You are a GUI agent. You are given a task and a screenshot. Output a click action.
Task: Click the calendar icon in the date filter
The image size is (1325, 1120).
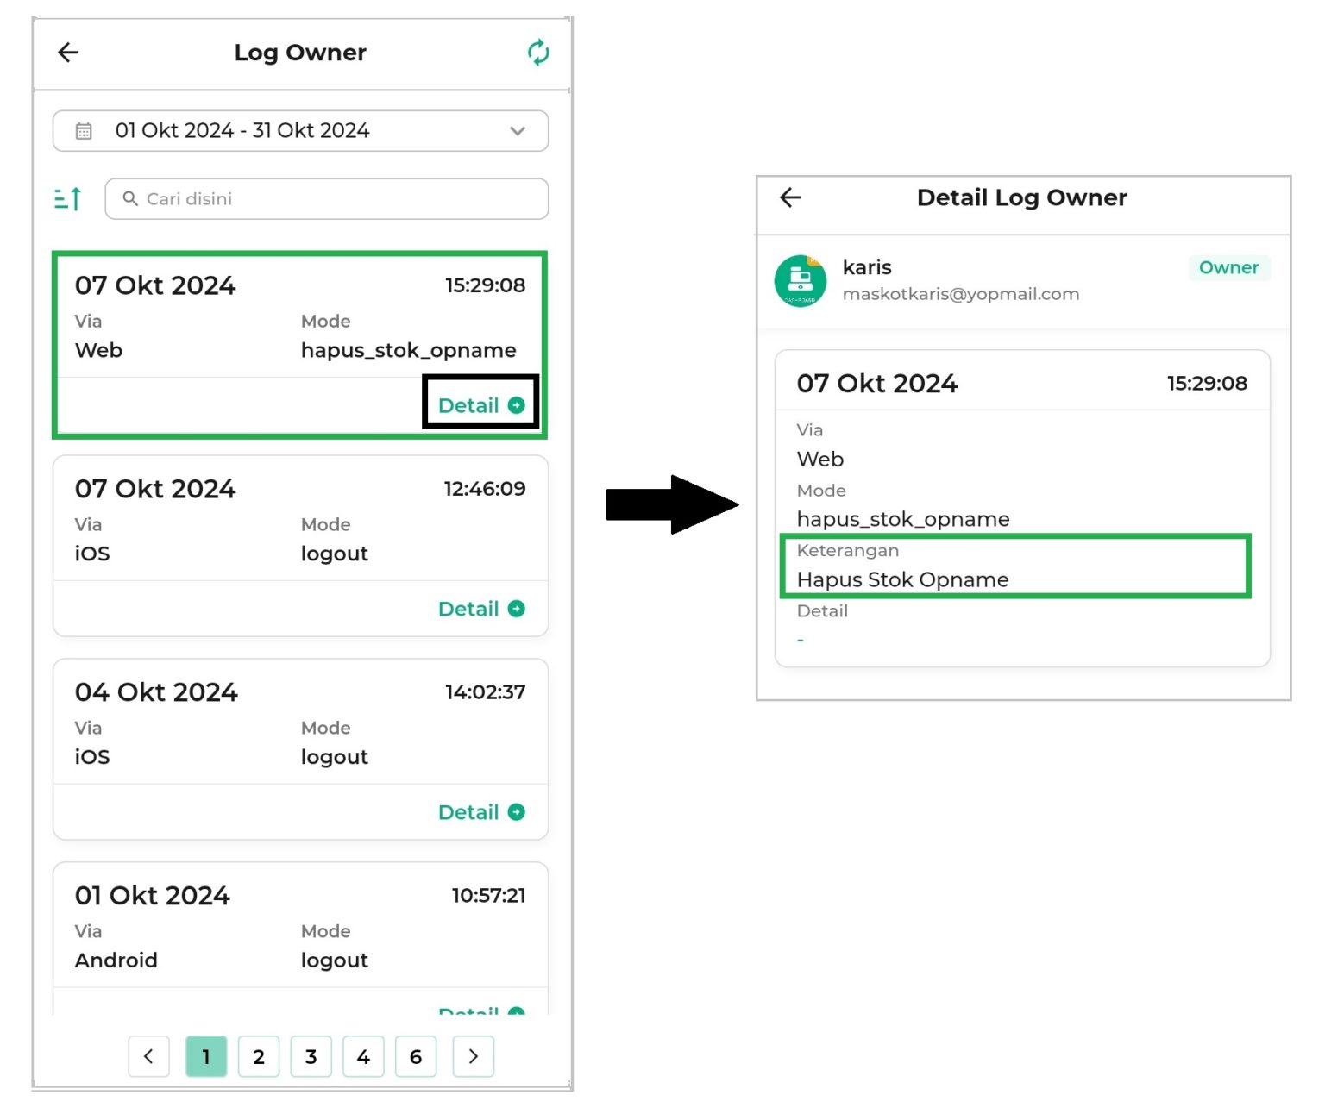coord(83,130)
